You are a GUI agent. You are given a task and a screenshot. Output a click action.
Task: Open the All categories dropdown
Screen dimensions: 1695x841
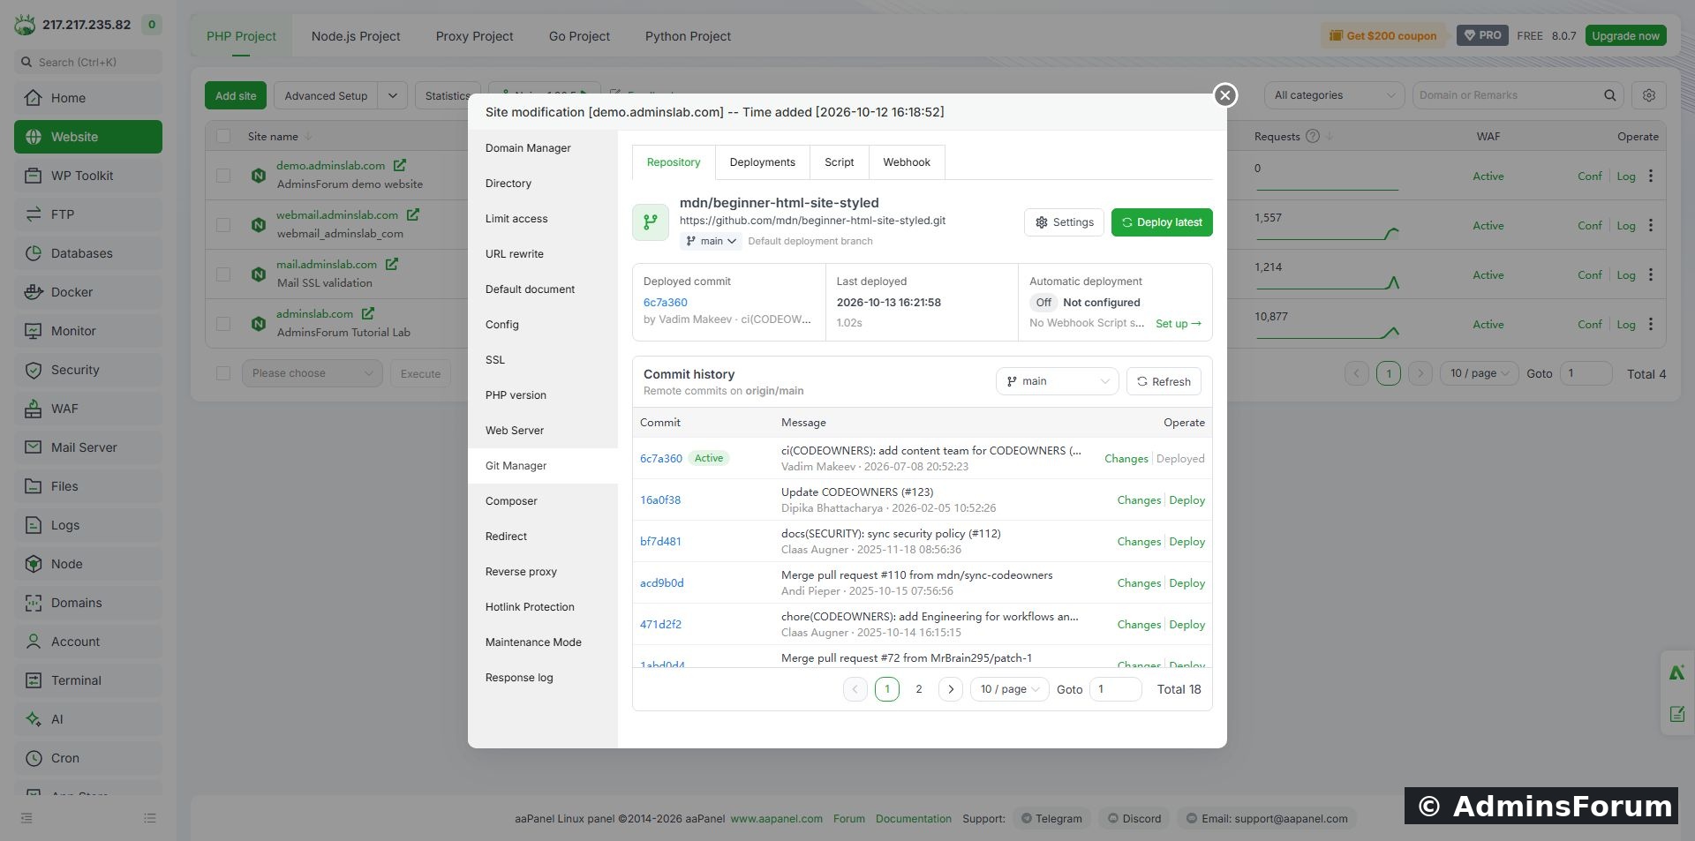point(1334,95)
